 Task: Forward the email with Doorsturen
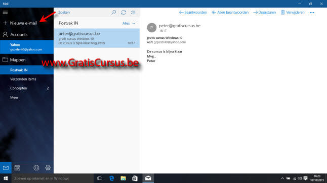click(264, 13)
